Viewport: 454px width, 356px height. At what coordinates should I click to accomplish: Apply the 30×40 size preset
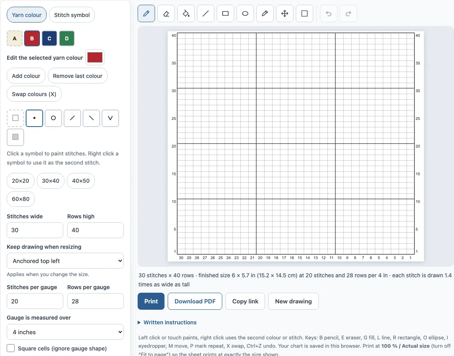pyautogui.click(x=51, y=181)
